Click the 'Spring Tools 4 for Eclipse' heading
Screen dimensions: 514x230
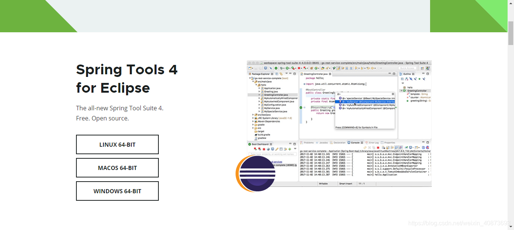click(x=127, y=79)
